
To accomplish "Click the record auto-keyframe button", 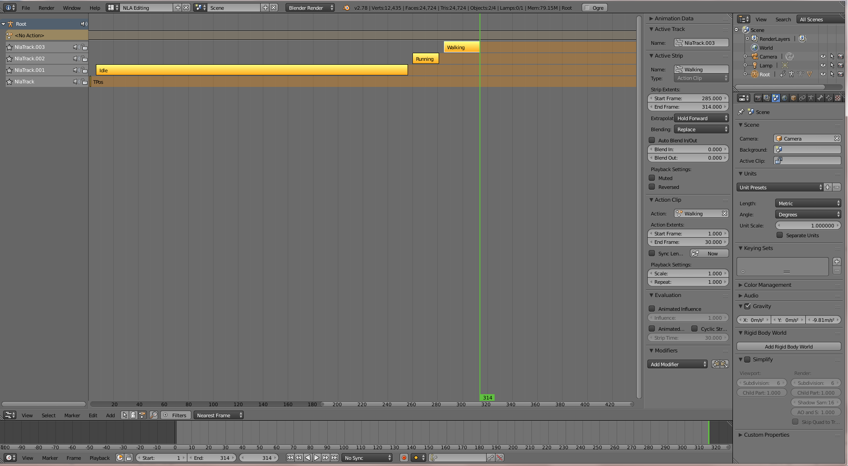I will [404, 458].
